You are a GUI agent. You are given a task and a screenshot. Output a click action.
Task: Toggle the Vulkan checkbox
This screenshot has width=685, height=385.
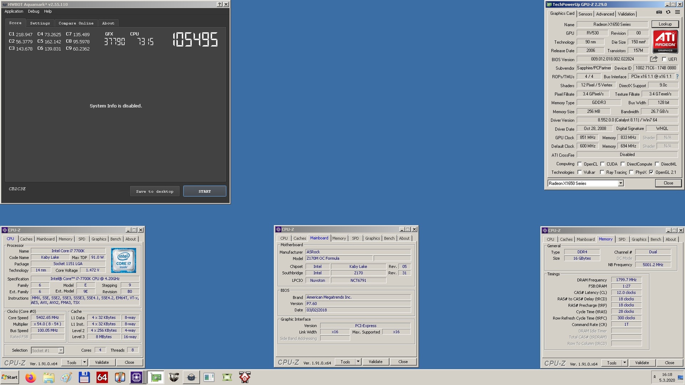[580, 172]
